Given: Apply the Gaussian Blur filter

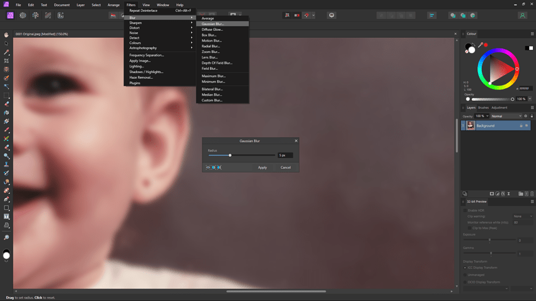Looking at the screenshot, I should pyautogui.click(x=262, y=168).
